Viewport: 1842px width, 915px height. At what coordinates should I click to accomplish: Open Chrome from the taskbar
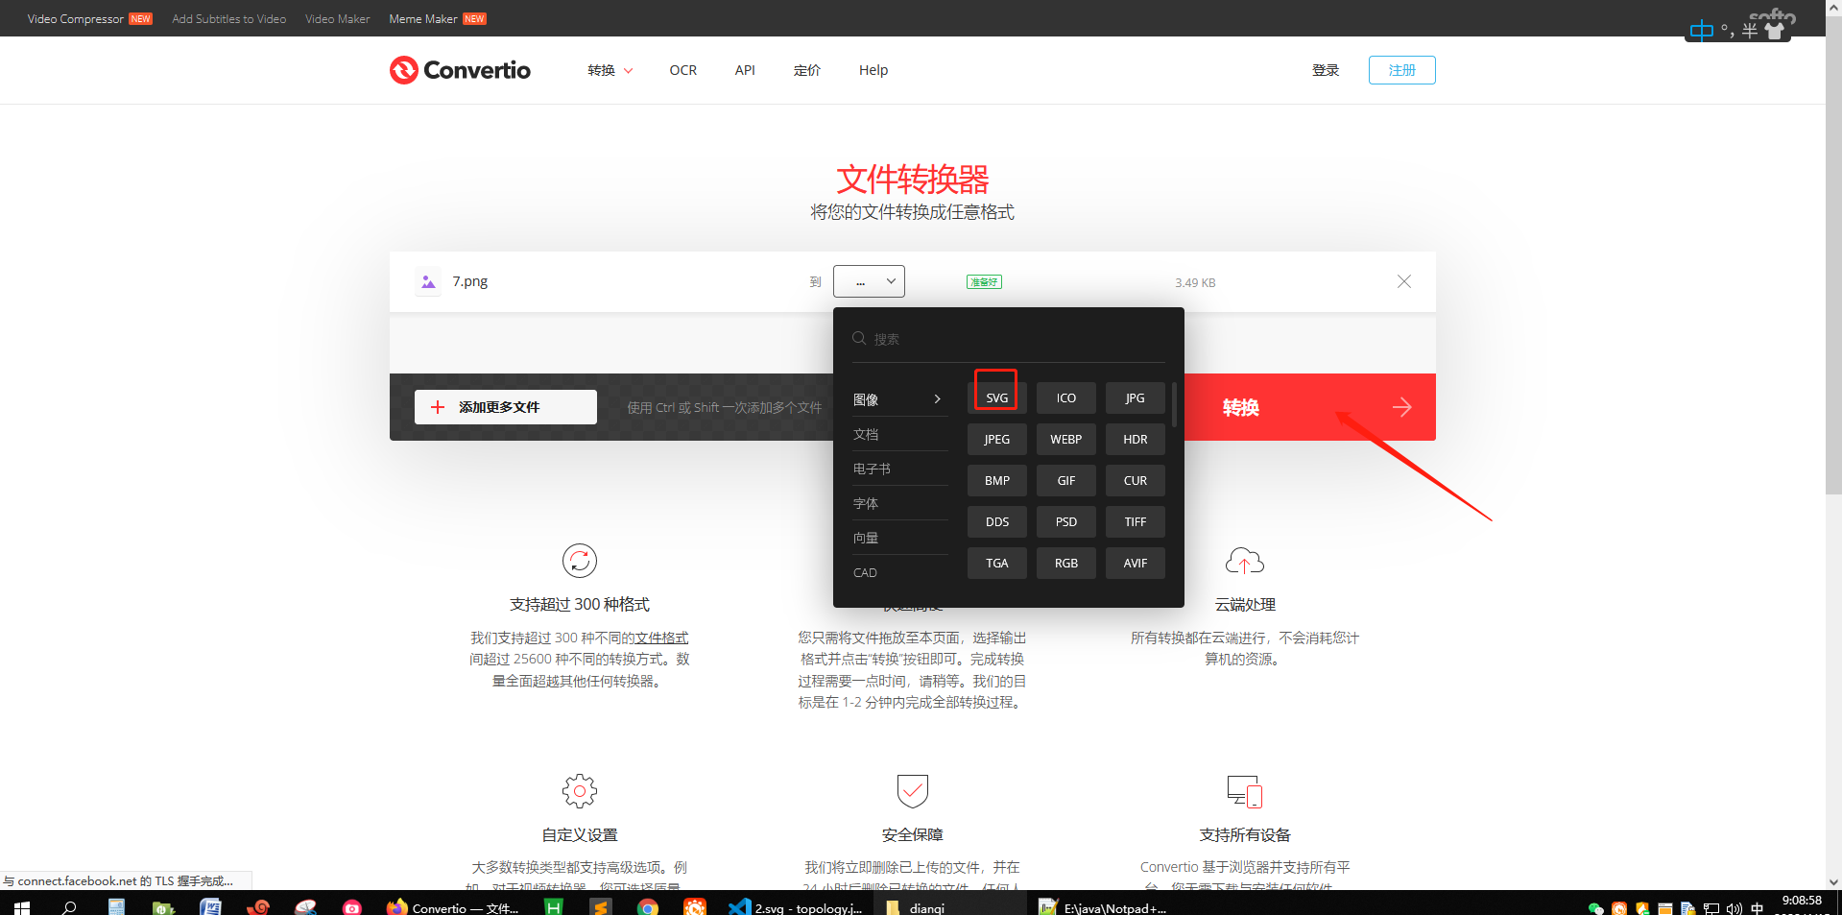648,907
